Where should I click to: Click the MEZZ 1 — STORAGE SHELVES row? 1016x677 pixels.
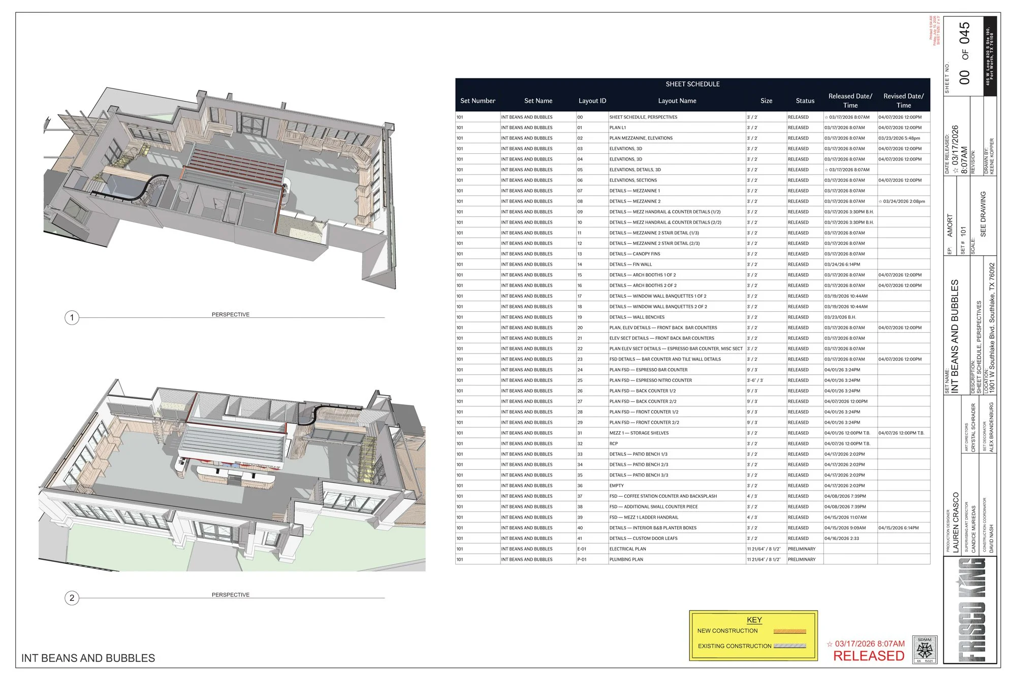692,433
